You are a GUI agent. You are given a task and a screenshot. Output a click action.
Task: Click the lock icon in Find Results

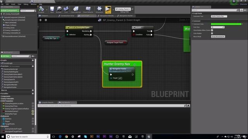(188, 105)
